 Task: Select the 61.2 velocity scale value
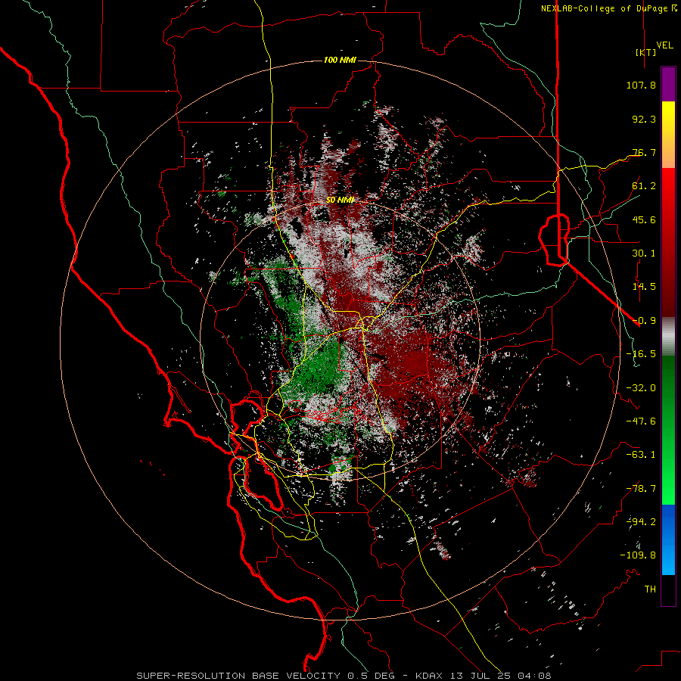pos(644,186)
